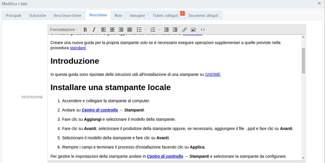Click the red badge showing 4 tickets
325x163 pixels.
182,13
